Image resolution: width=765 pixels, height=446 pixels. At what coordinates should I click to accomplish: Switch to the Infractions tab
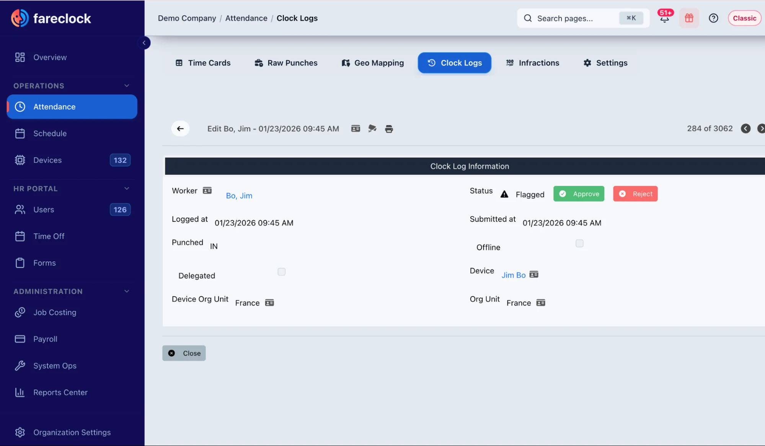tap(532, 63)
